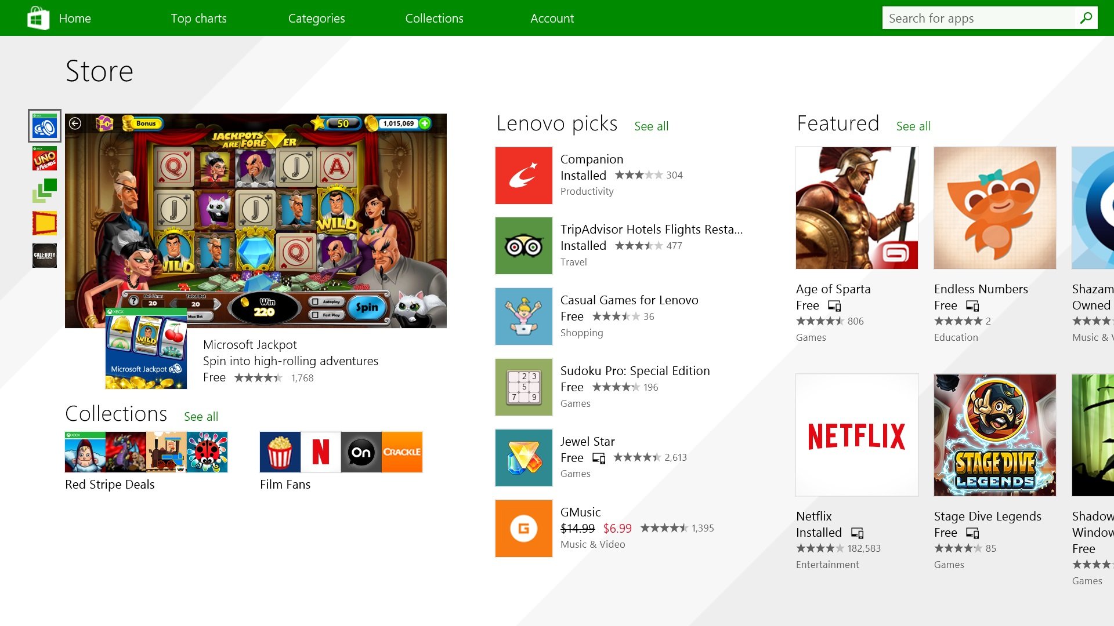Open the Home tab
This screenshot has width=1114, height=626.
click(x=75, y=19)
